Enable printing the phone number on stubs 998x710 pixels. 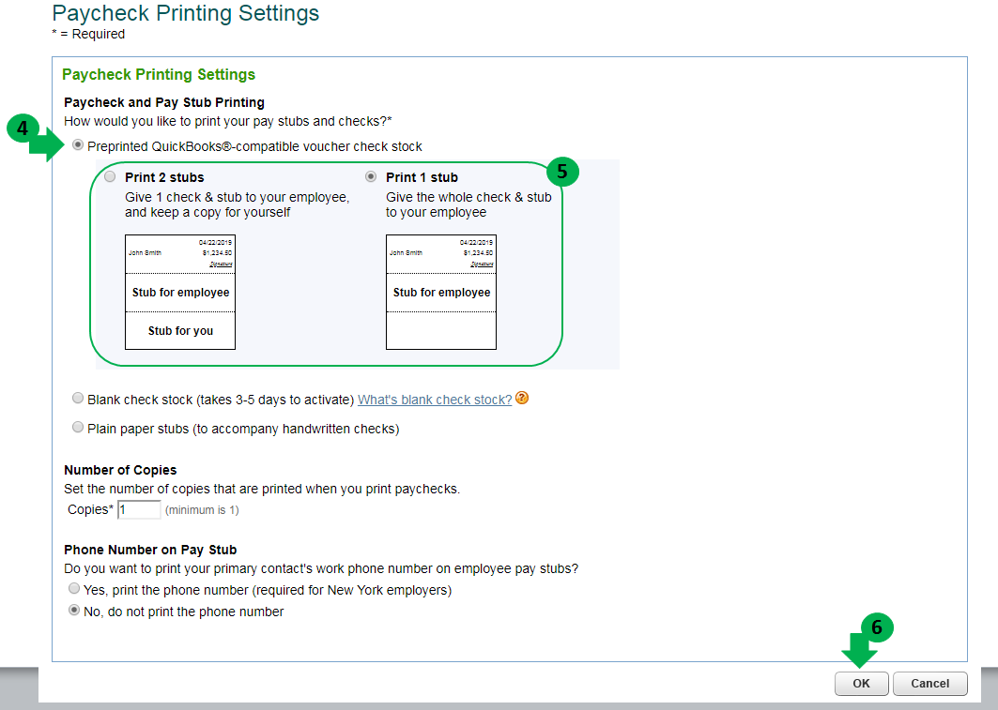pyautogui.click(x=74, y=589)
